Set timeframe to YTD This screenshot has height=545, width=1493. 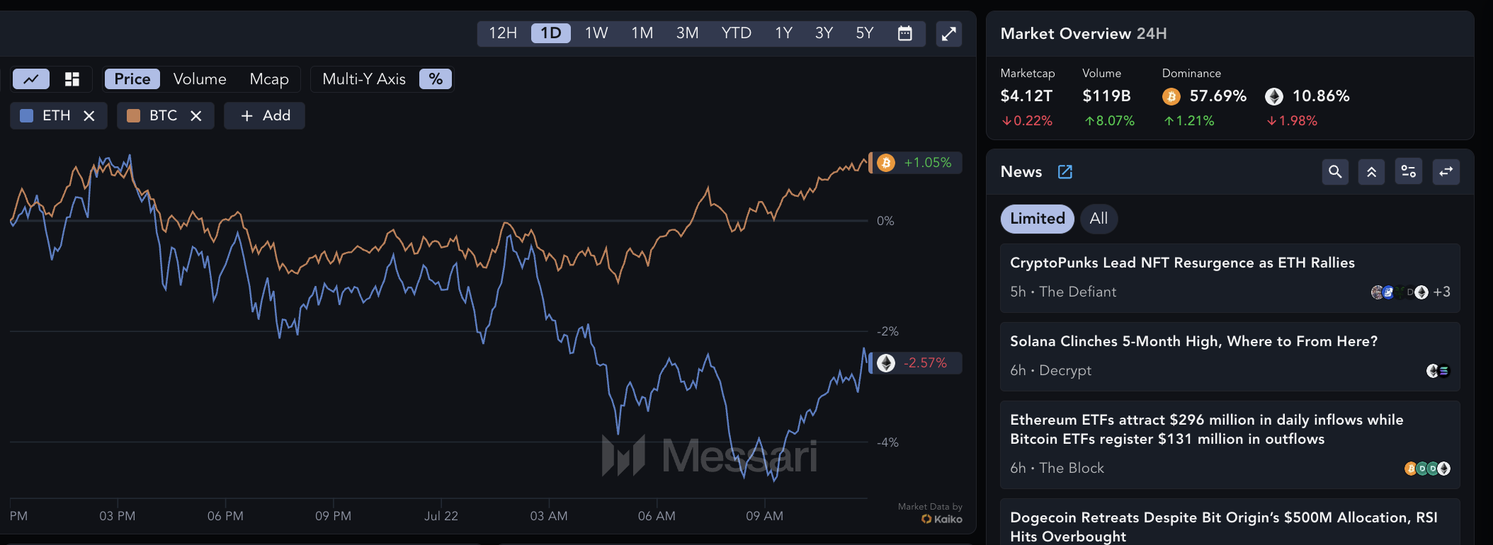click(x=737, y=33)
